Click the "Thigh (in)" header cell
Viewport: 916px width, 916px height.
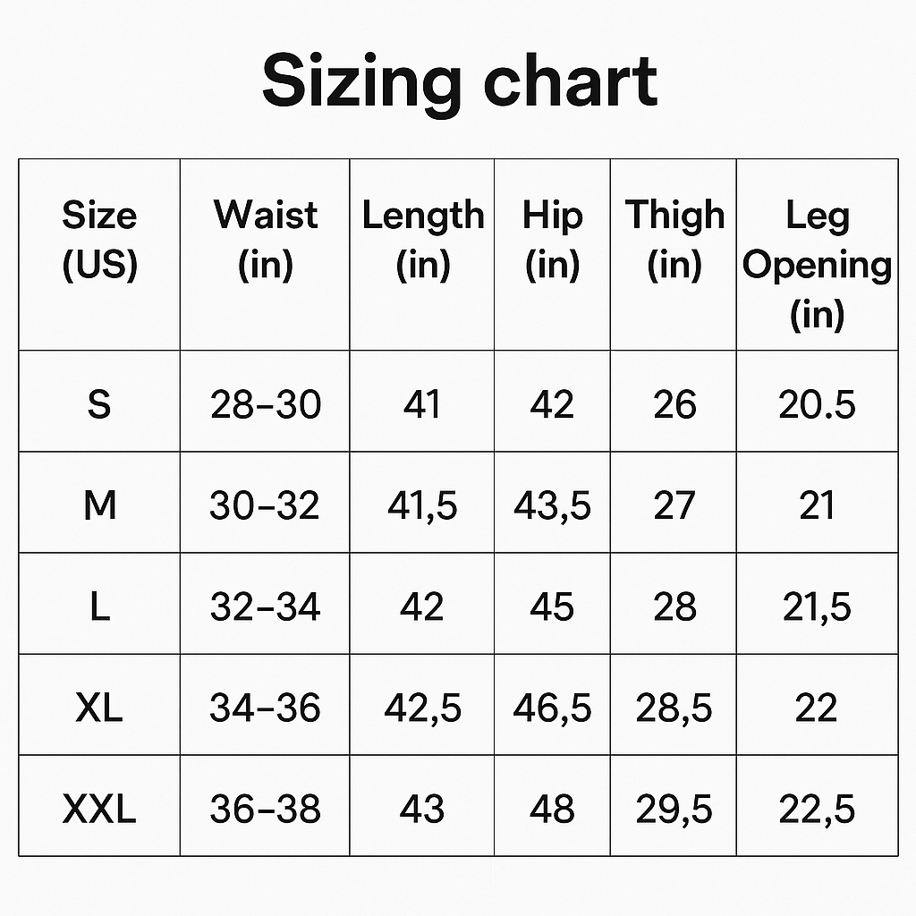pyautogui.click(x=674, y=240)
